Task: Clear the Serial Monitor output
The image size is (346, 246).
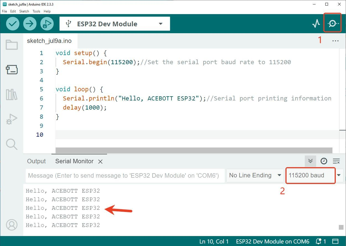Action: tap(336, 161)
